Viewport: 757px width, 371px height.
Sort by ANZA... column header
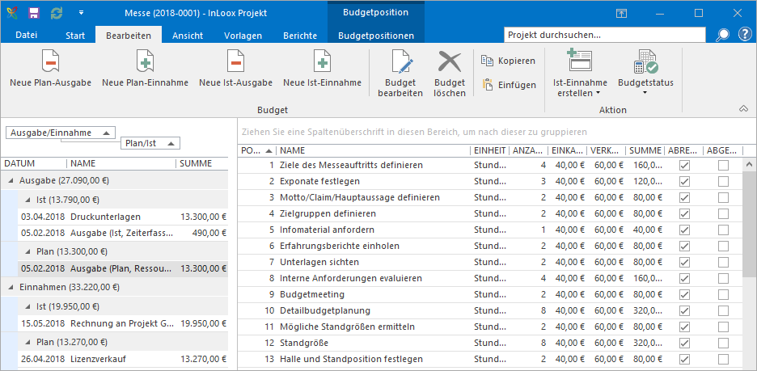coord(529,151)
